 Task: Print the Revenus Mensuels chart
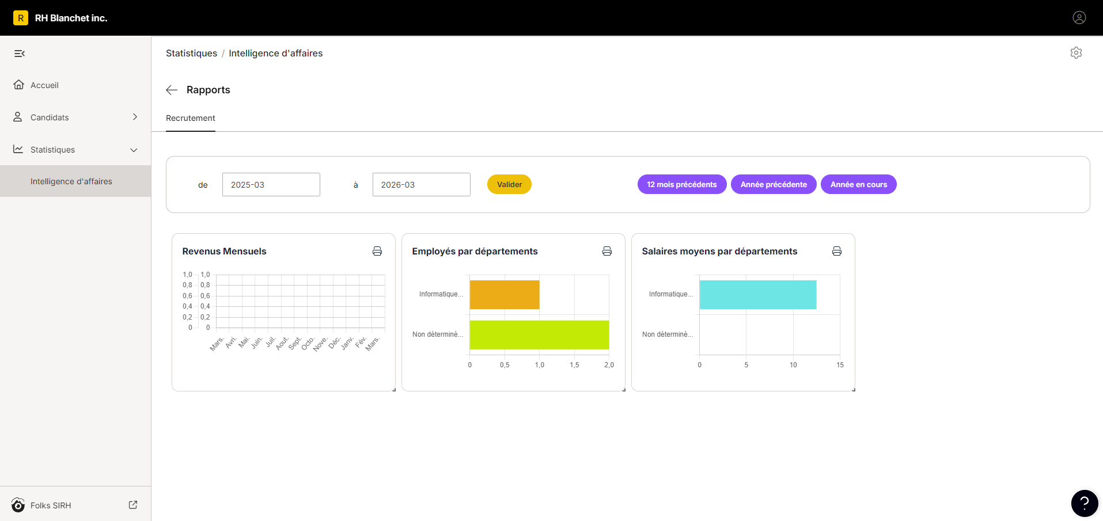point(377,251)
